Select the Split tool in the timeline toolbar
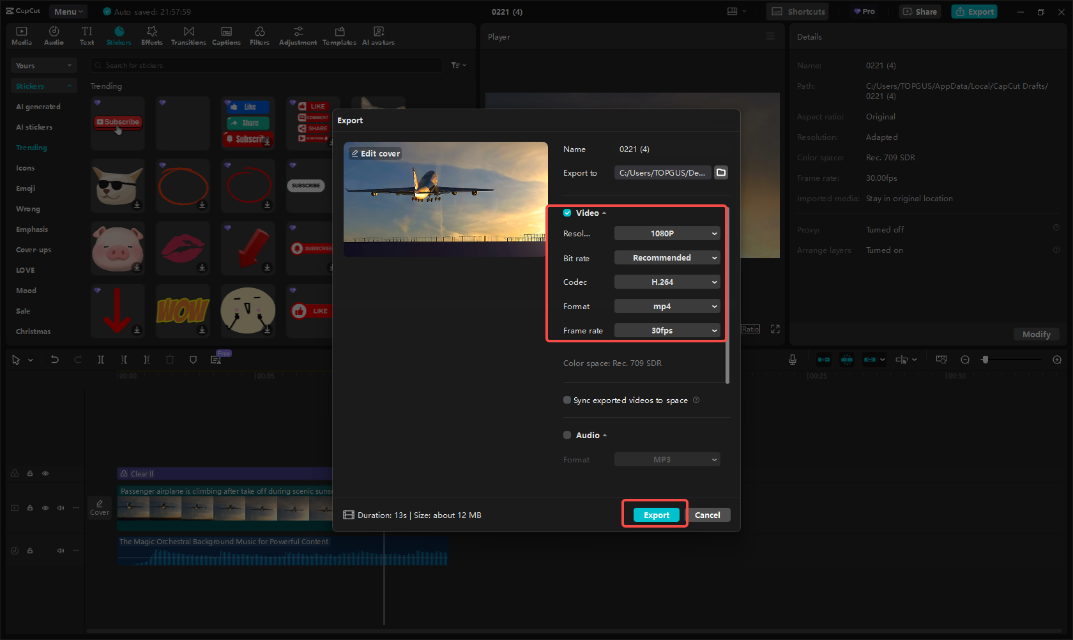 (101, 360)
